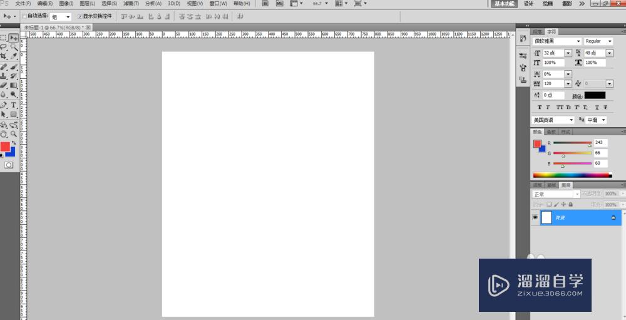Select the Crop tool
Screen dimensions: 626x320
tap(4, 56)
